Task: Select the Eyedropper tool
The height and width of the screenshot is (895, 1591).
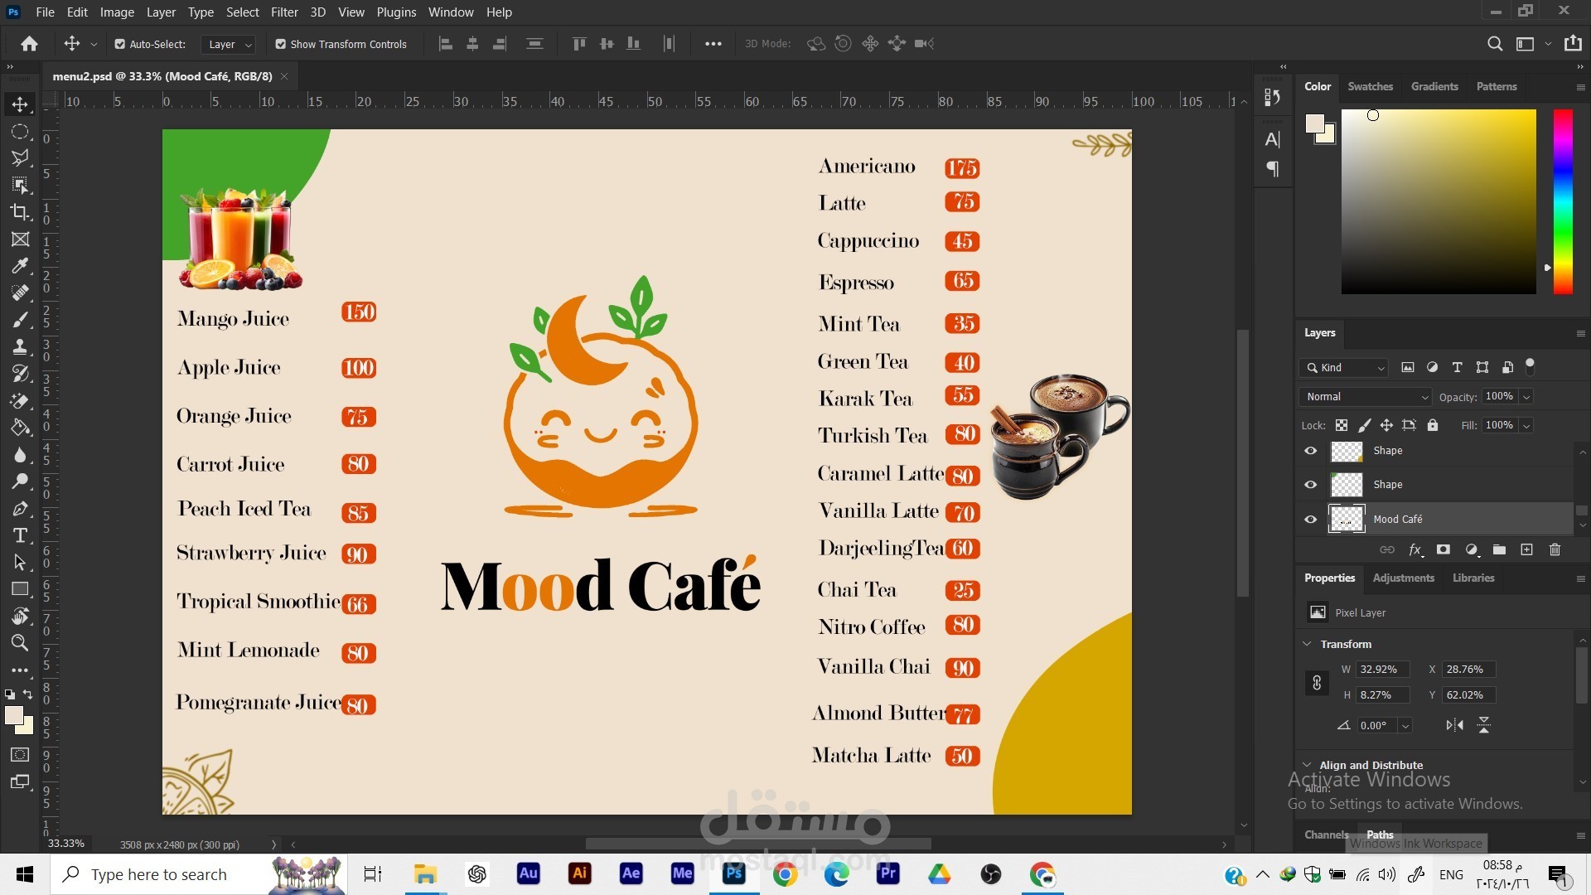Action: click(x=20, y=266)
